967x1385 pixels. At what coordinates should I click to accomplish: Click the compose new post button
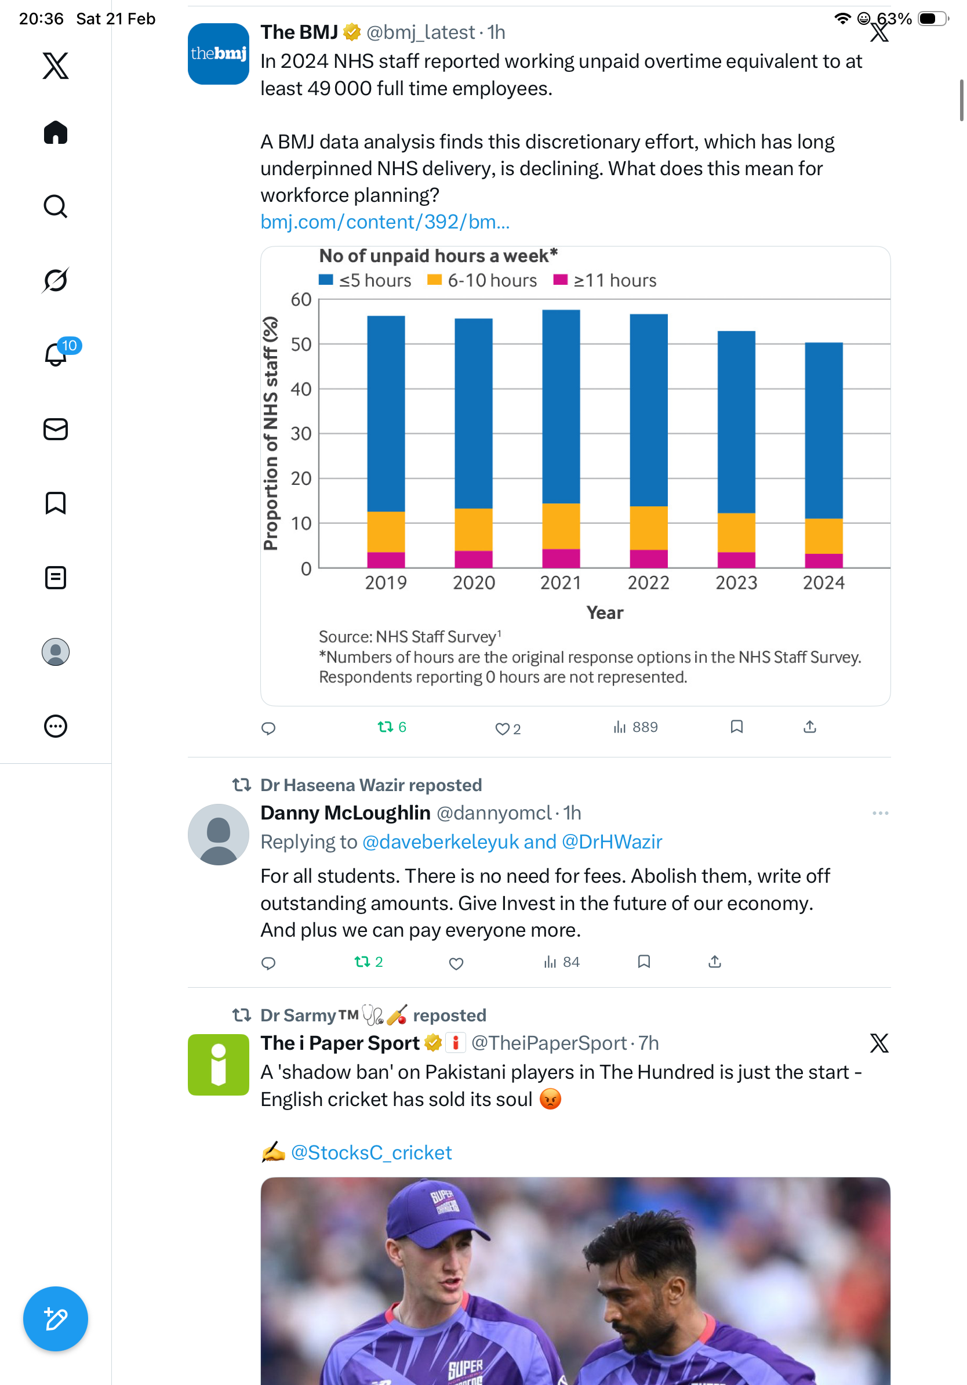click(56, 1319)
